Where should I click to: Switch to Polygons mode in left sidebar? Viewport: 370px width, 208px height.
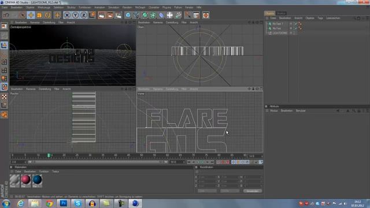coord(4,79)
